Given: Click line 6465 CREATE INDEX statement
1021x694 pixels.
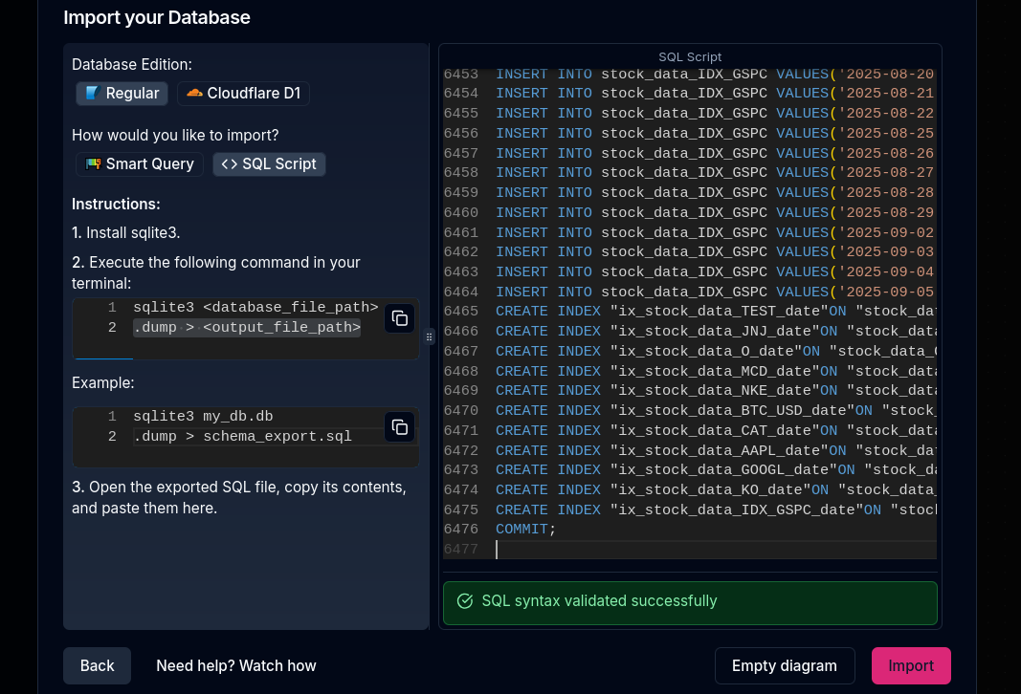Looking at the screenshot, I should (670, 312).
